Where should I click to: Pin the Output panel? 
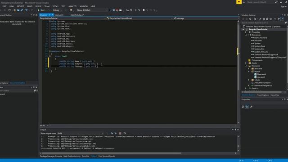pyautogui.click(x=235, y=130)
